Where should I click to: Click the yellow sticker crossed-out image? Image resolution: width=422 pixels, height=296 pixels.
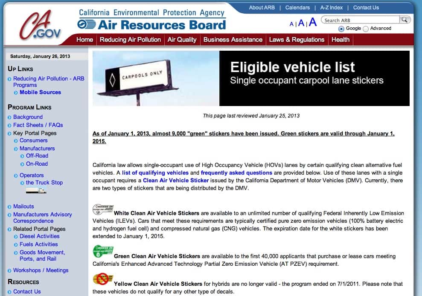coord(103,279)
